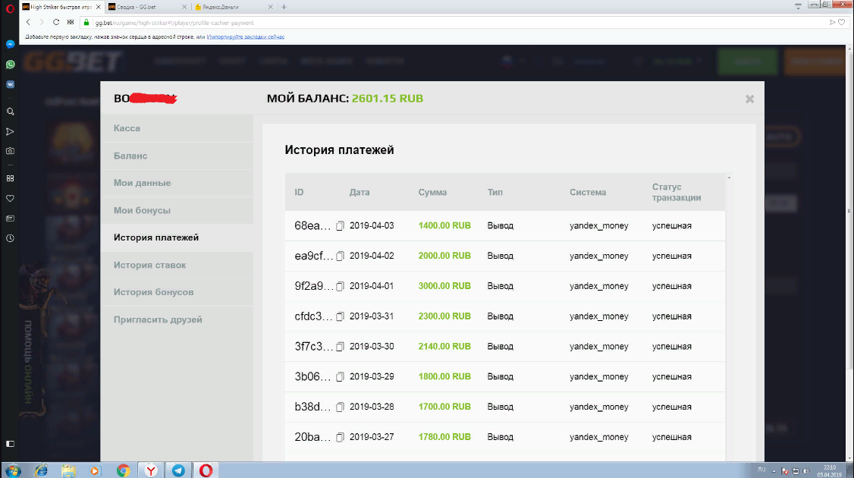Open История ставок section
Viewport: 854px width, 478px height.
pos(177,265)
